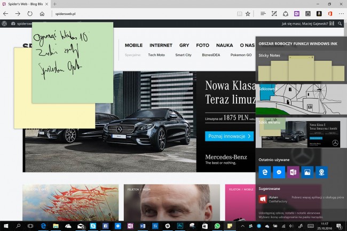Screen dimensions: 347x231
Task: Open Sticky Notes taskbar icon
Action: pos(230,226)
